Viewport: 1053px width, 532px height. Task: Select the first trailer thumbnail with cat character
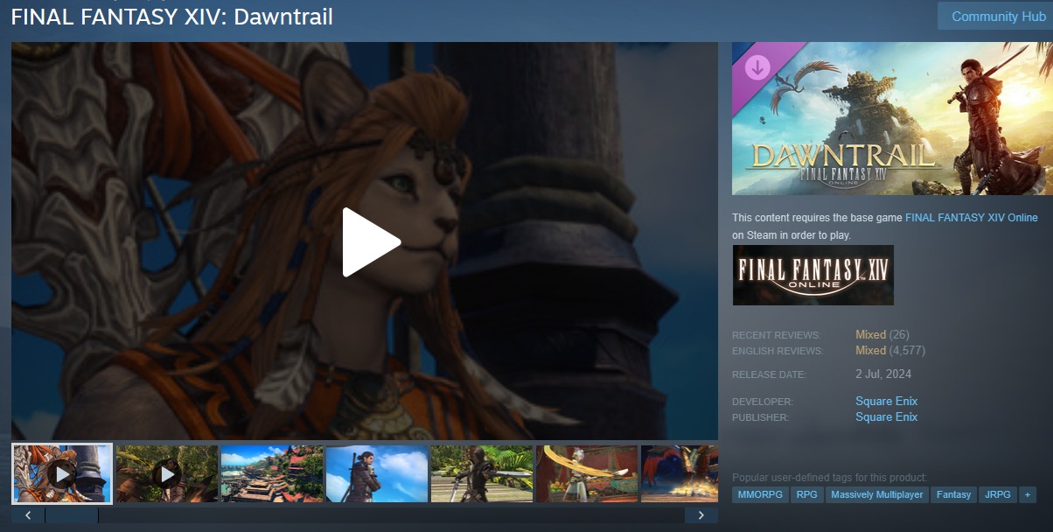point(62,474)
